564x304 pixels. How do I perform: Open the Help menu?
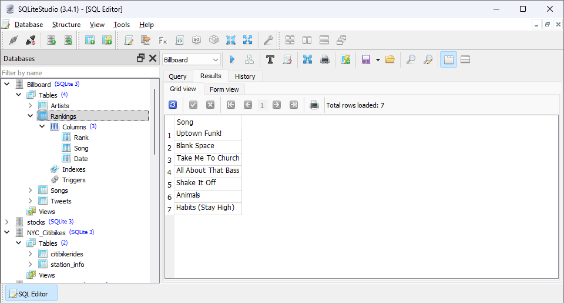pyautogui.click(x=146, y=25)
